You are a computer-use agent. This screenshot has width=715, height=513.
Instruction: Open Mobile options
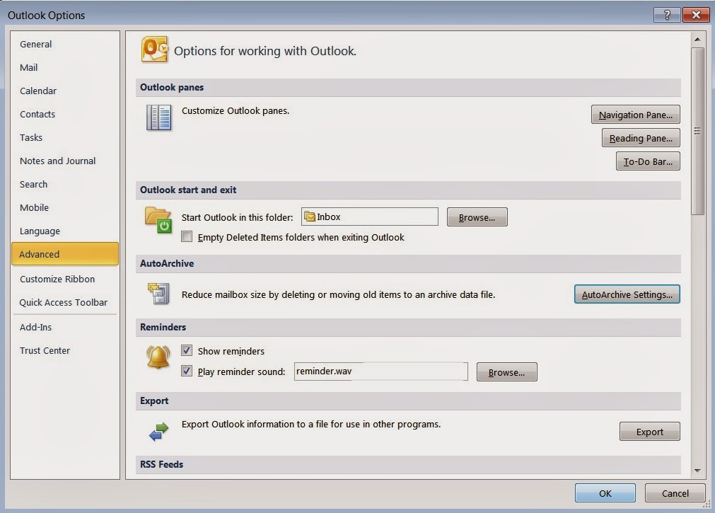(65, 207)
